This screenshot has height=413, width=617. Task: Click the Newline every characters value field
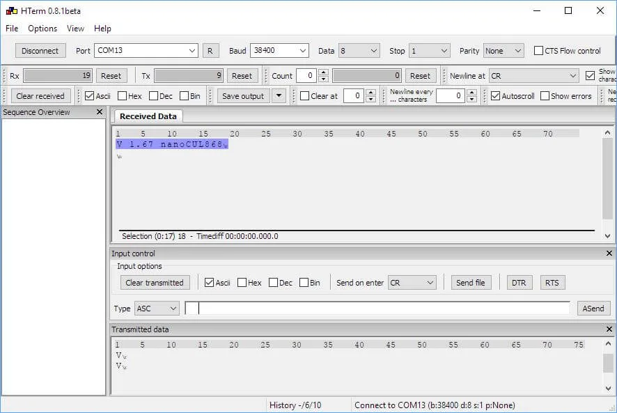click(451, 95)
